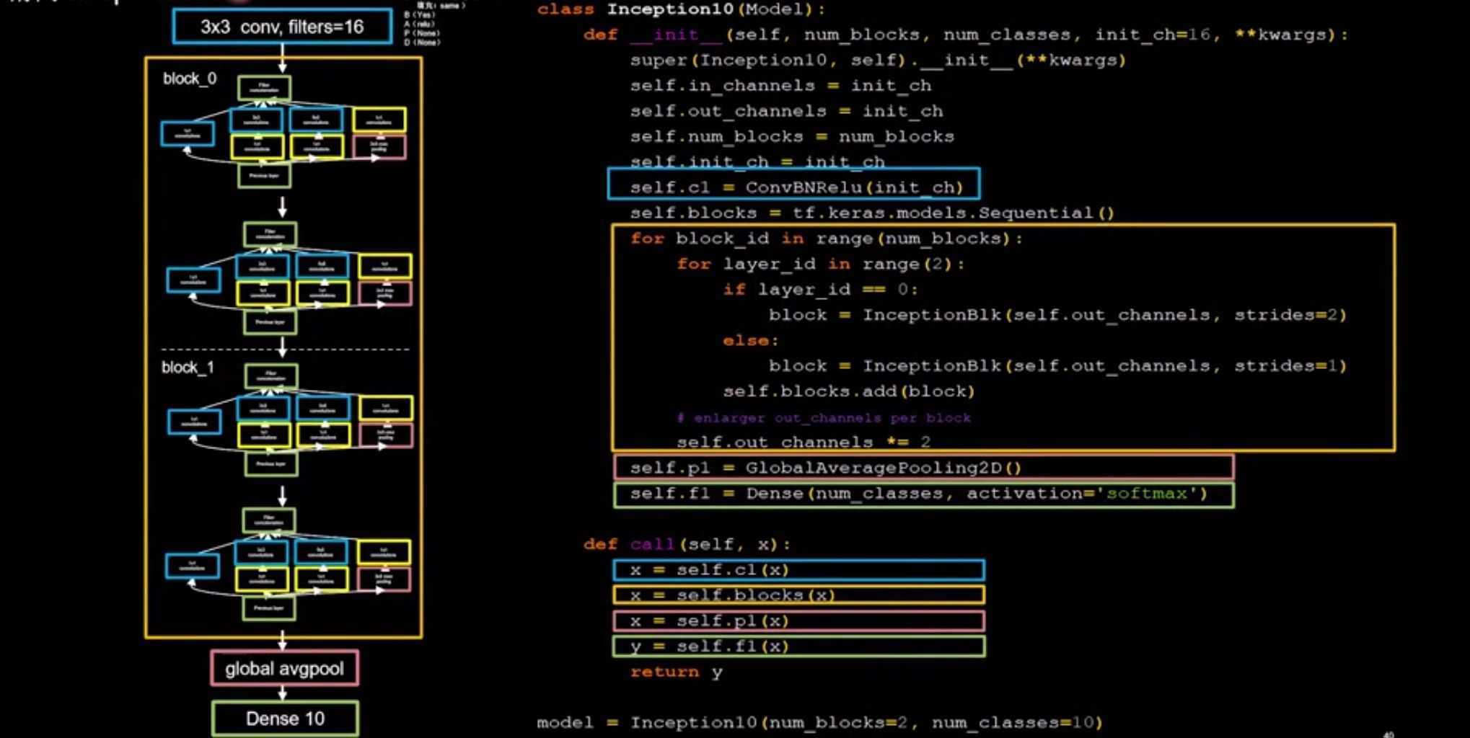This screenshot has width=1470, height=738.
Task: Click the "return y" line
Action: coord(676,672)
